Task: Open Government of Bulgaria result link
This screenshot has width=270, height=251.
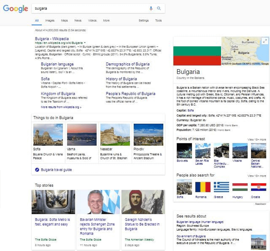Action: (x=191, y=236)
